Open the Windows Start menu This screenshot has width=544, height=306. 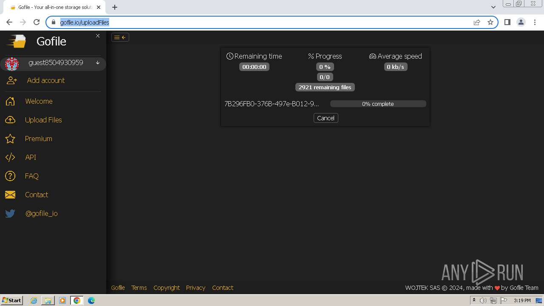click(x=12, y=300)
